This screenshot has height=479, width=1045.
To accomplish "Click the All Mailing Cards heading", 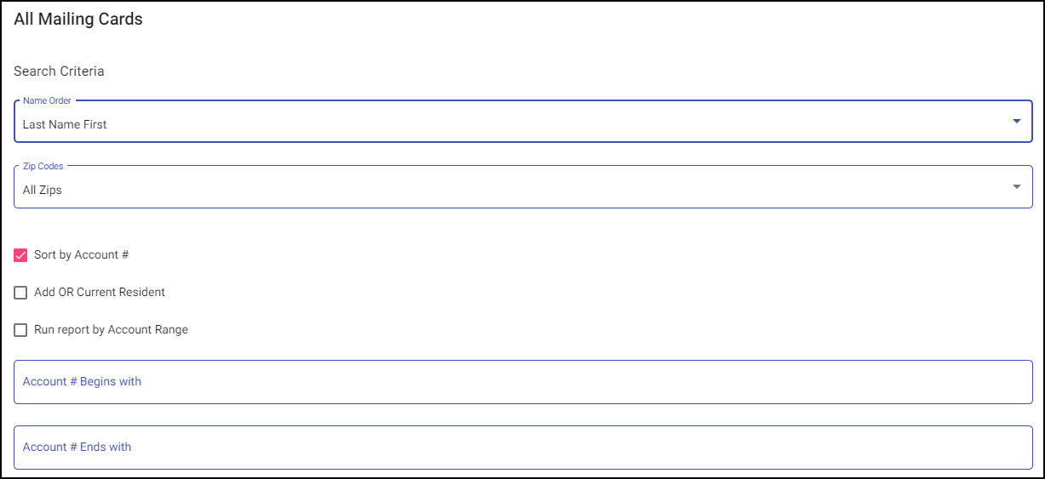I will coord(78,20).
